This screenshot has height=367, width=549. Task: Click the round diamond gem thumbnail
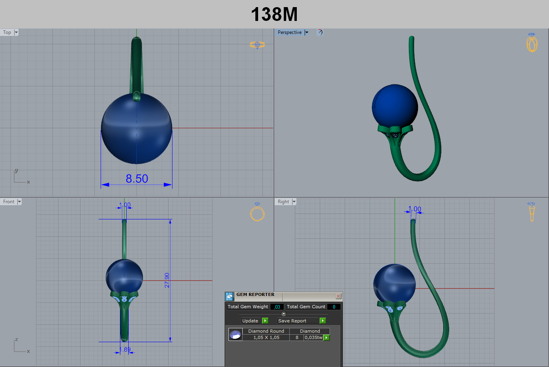click(x=236, y=335)
